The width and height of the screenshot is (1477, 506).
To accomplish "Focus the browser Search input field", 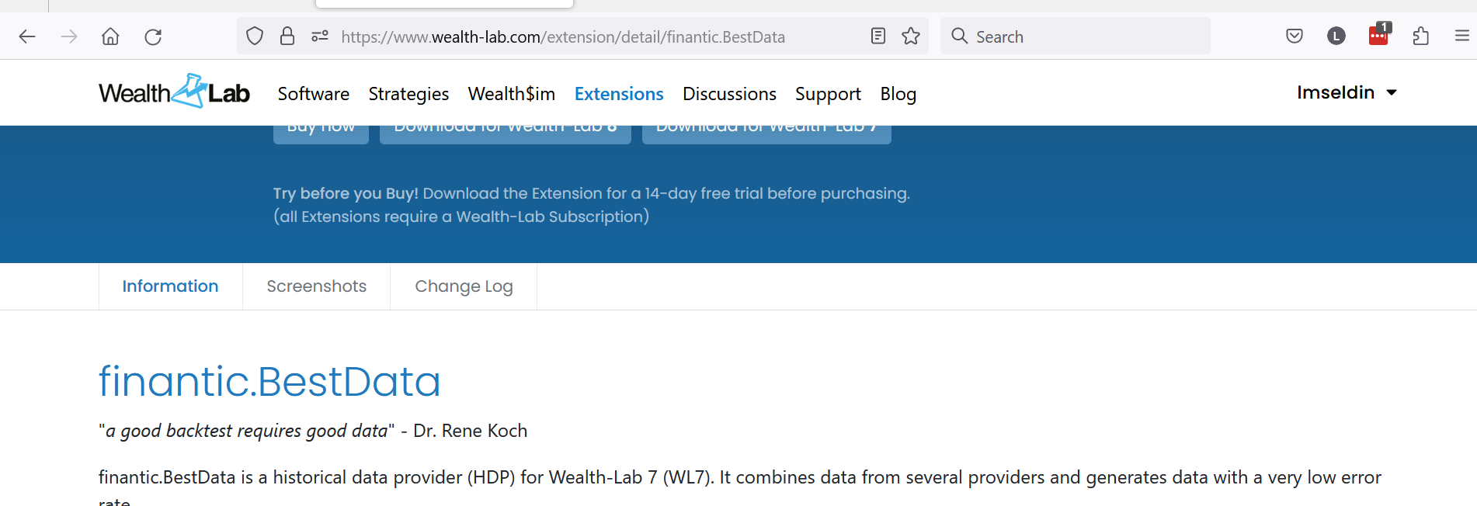I will click(x=1076, y=36).
